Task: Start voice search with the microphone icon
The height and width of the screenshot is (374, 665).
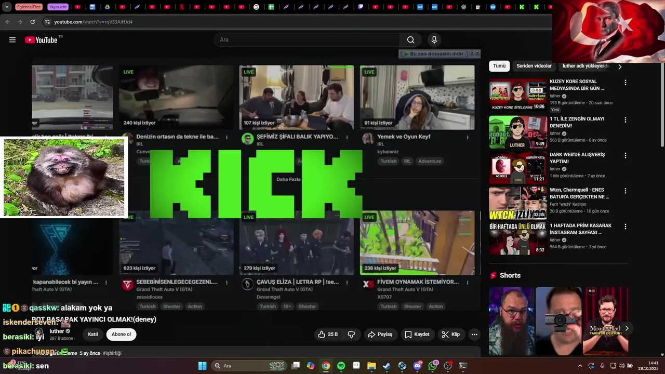Action: tap(434, 40)
